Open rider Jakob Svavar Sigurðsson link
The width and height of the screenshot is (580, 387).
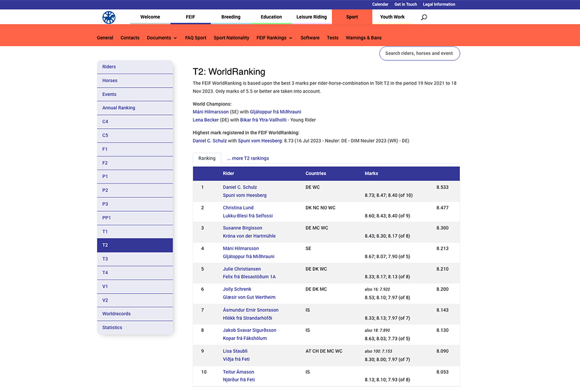pyautogui.click(x=249, y=330)
